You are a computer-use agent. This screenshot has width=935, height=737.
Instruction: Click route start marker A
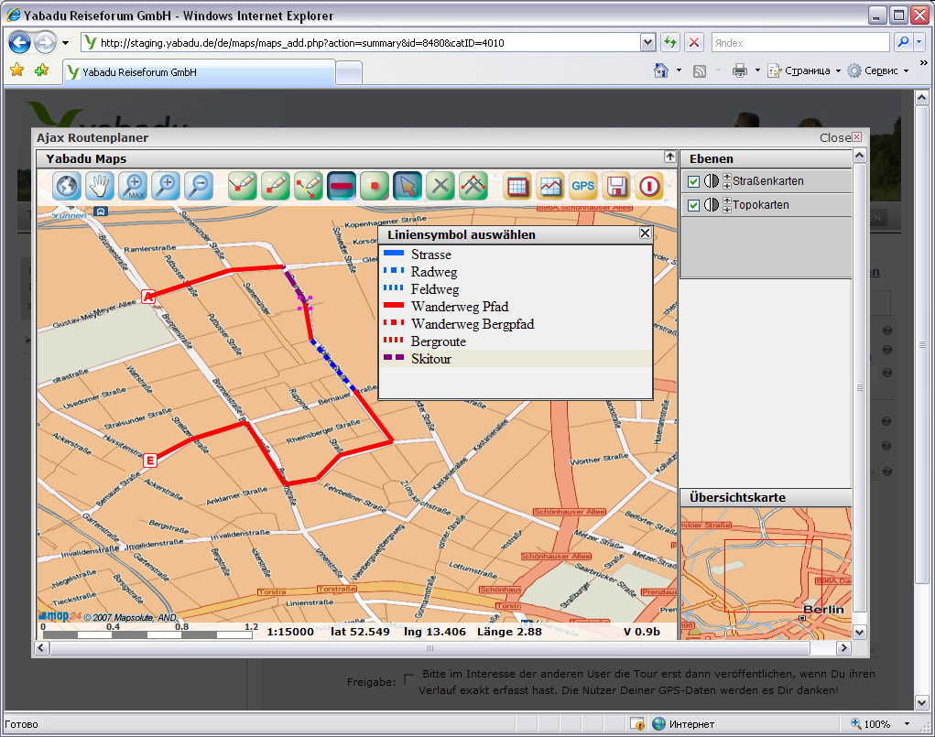point(147,297)
